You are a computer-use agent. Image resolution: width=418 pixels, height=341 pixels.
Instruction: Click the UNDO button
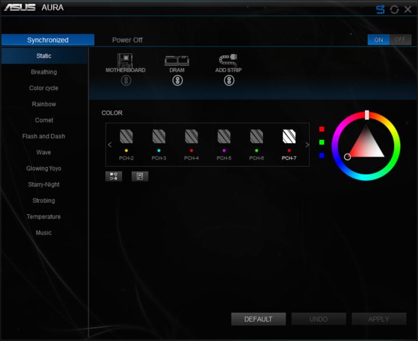click(x=318, y=319)
